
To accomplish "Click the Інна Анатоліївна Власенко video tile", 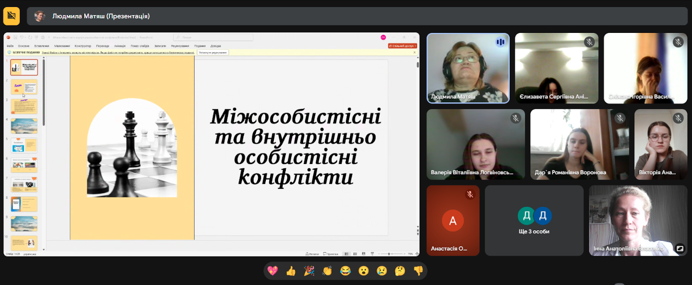I will (638, 221).
